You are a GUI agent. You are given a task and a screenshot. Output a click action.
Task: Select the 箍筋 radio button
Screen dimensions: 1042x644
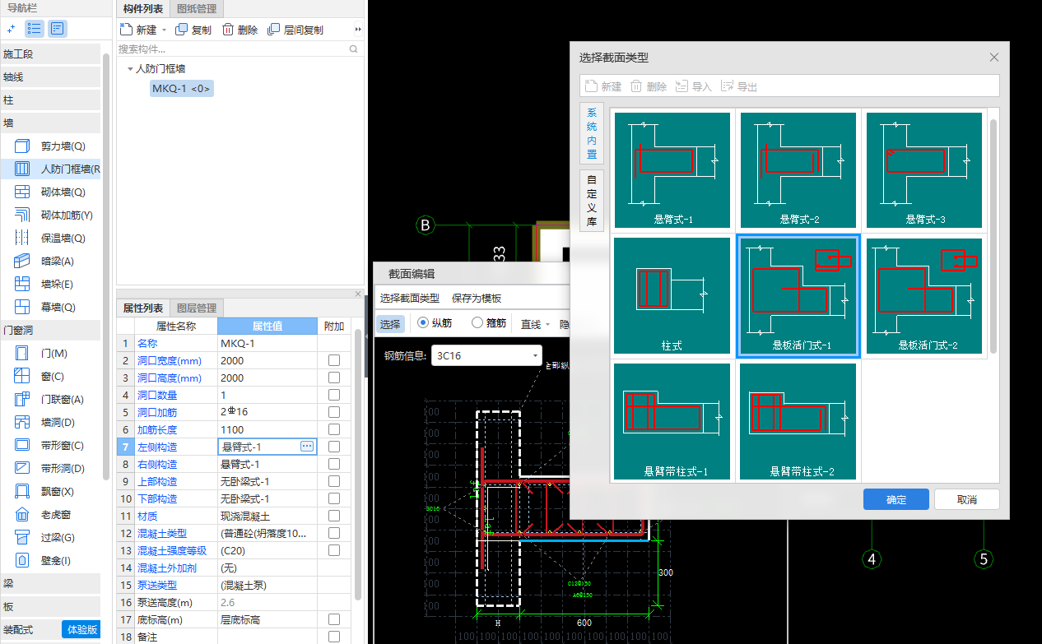click(x=477, y=323)
